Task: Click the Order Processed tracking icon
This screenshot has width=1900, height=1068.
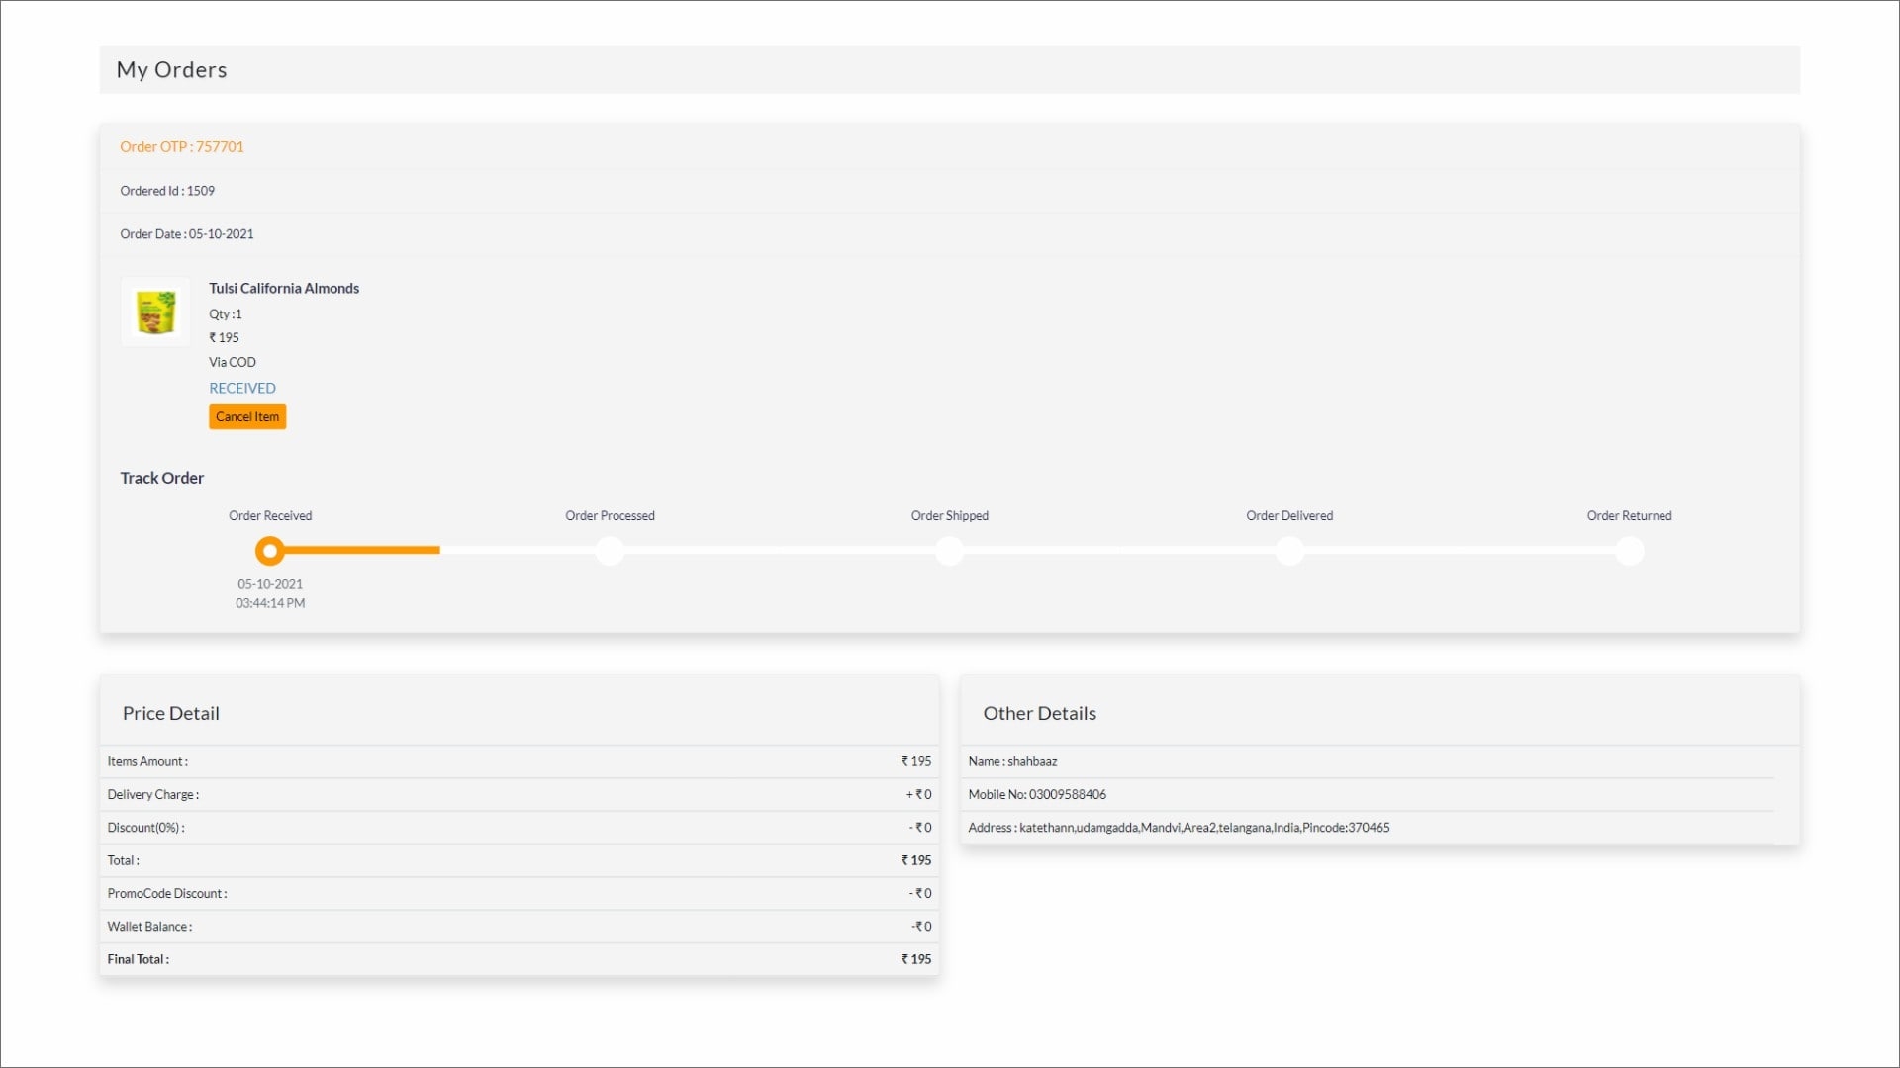Action: coord(610,550)
